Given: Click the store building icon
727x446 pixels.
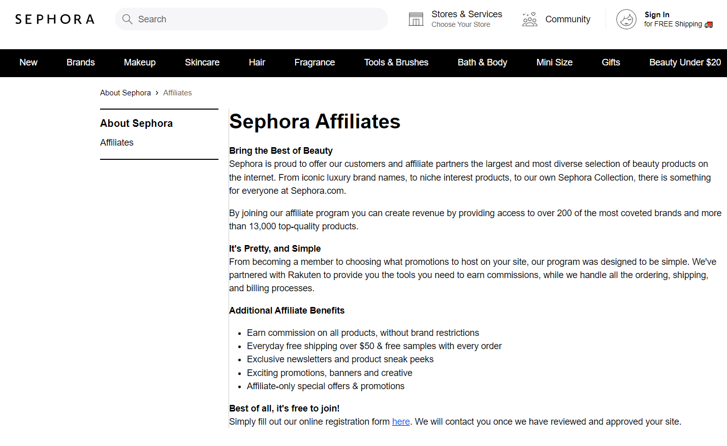Looking at the screenshot, I should 416,19.
